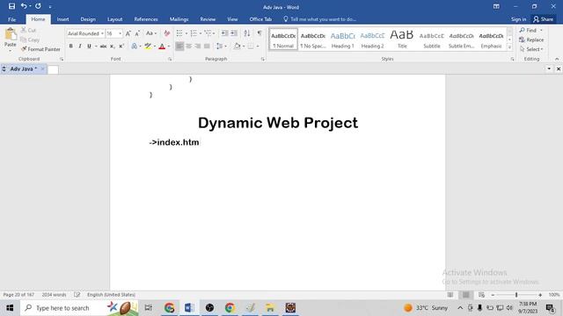Apply strikethrough formatting
Screen dimensions: 563x316
point(103,47)
